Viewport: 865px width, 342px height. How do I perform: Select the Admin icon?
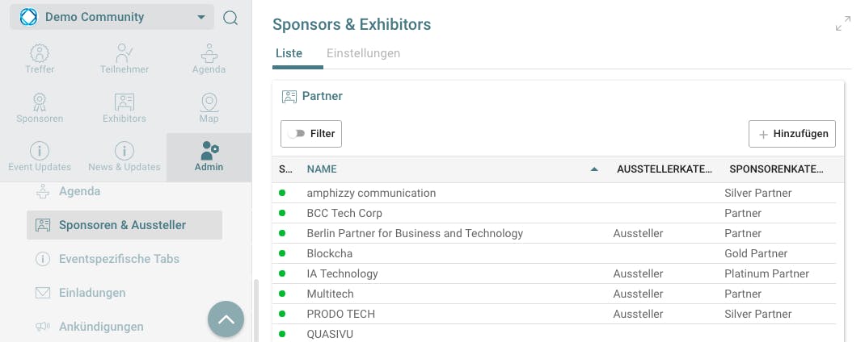click(209, 151)
